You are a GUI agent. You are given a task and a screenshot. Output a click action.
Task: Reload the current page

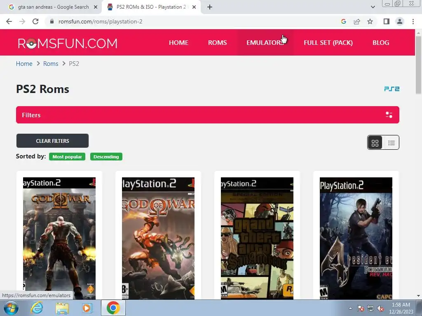35,21
